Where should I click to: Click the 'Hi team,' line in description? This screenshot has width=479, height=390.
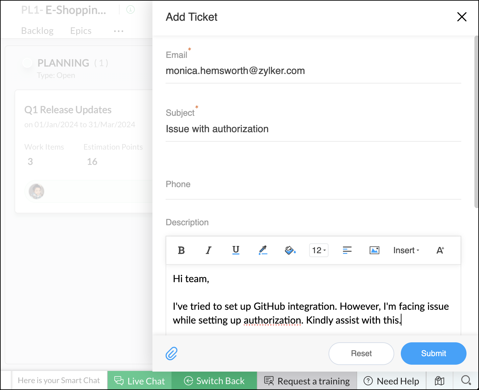point(191,279)
